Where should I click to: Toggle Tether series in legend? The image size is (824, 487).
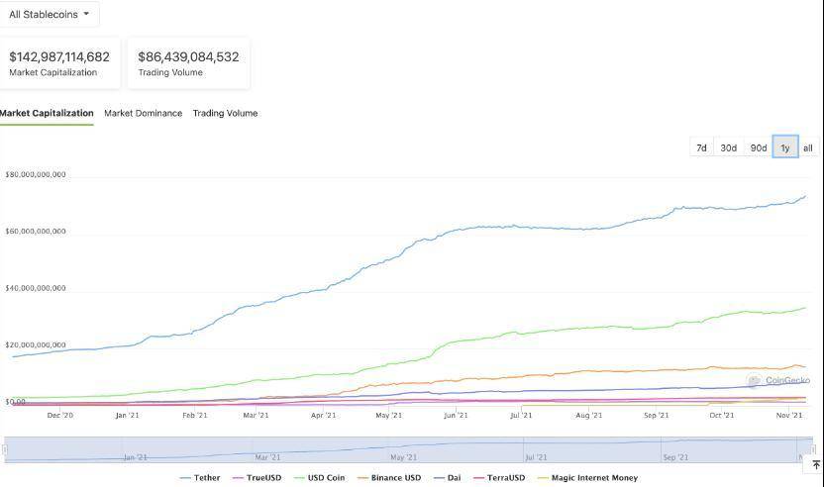tap(200, 478)
